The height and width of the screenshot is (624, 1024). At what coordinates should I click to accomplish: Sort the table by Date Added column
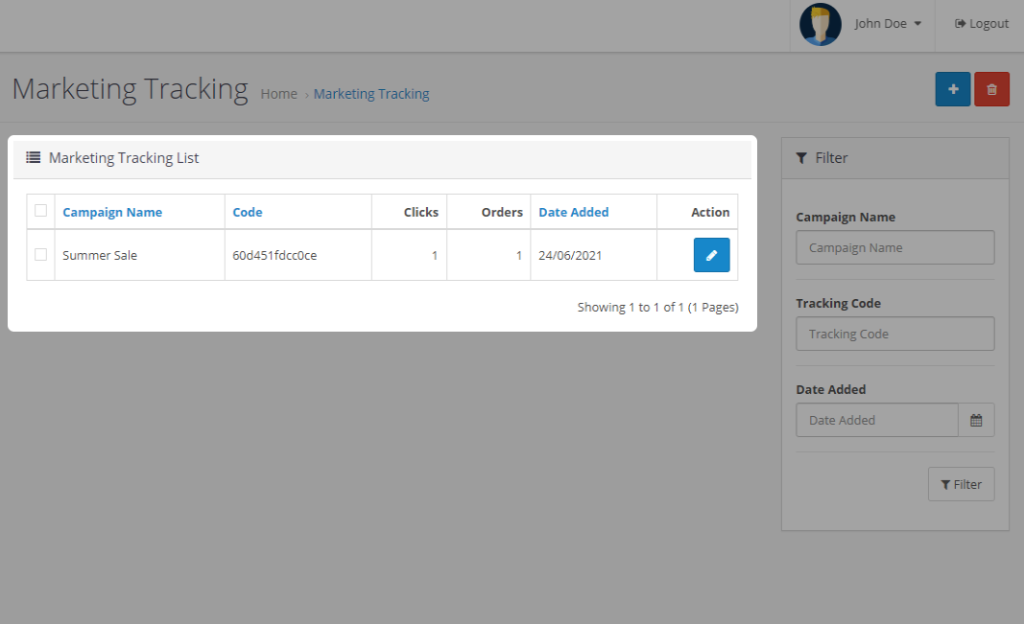(573, 212)
